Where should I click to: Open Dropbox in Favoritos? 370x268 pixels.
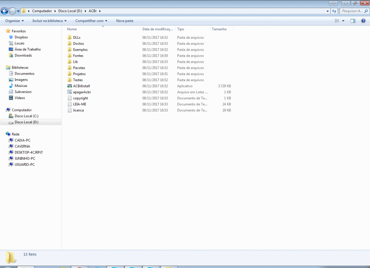[x=21, y=37]
